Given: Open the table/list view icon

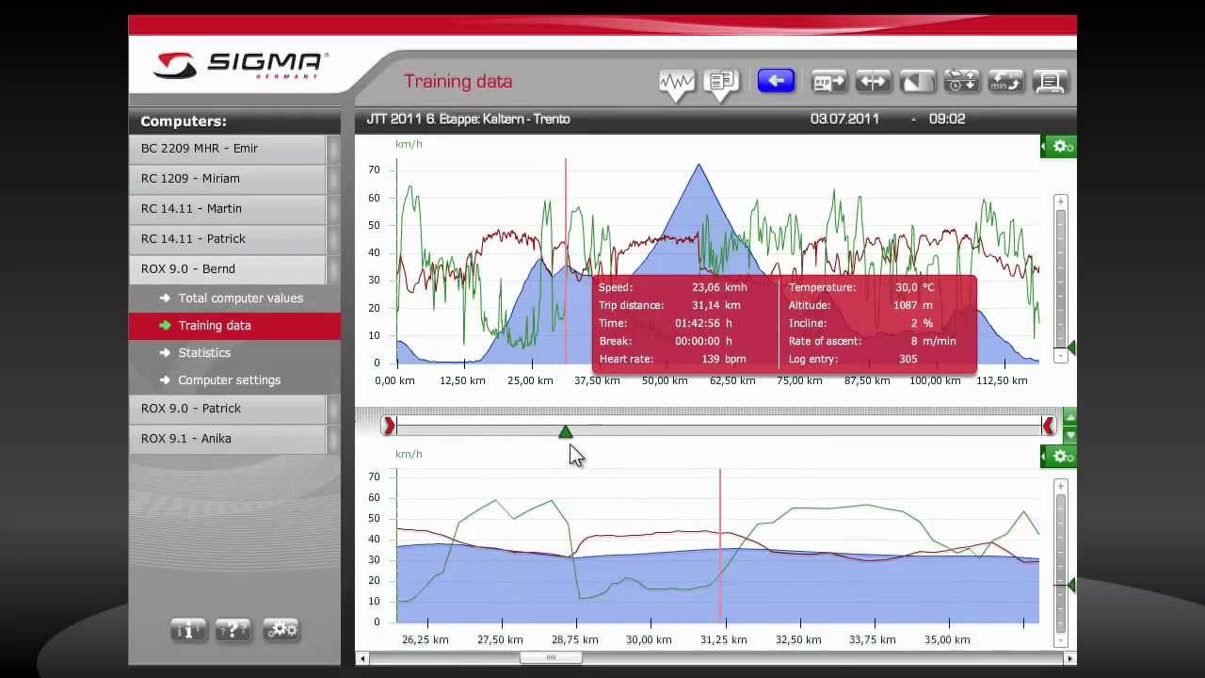Looking at the screenshot, I should [x=722, y=82].
